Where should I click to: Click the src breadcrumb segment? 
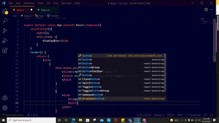point(15,16)
